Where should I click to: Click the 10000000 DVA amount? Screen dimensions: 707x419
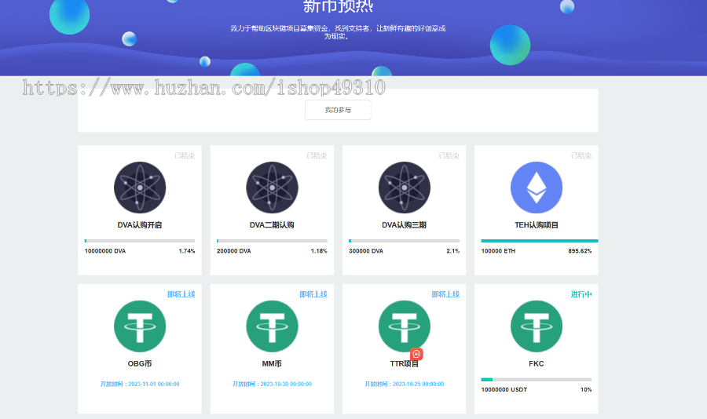click(x=105, y=251)
